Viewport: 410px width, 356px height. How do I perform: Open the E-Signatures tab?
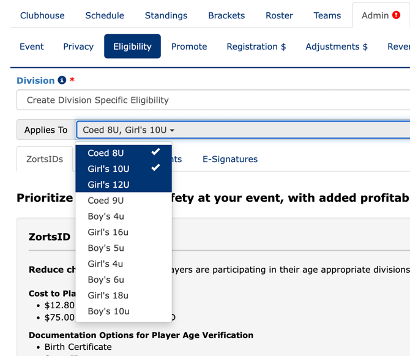coord(230,159)
